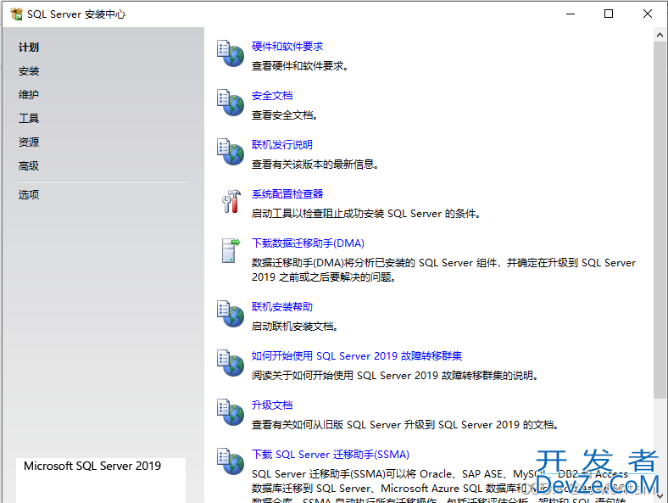Click the text 查看硬件和软件要求。
Viewport: 668px width, 503px height.
click(299, 66)
